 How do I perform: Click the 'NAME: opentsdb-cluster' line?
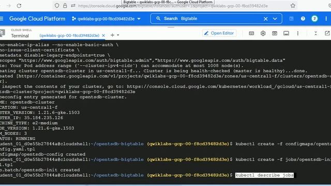[x=27, y=102]
